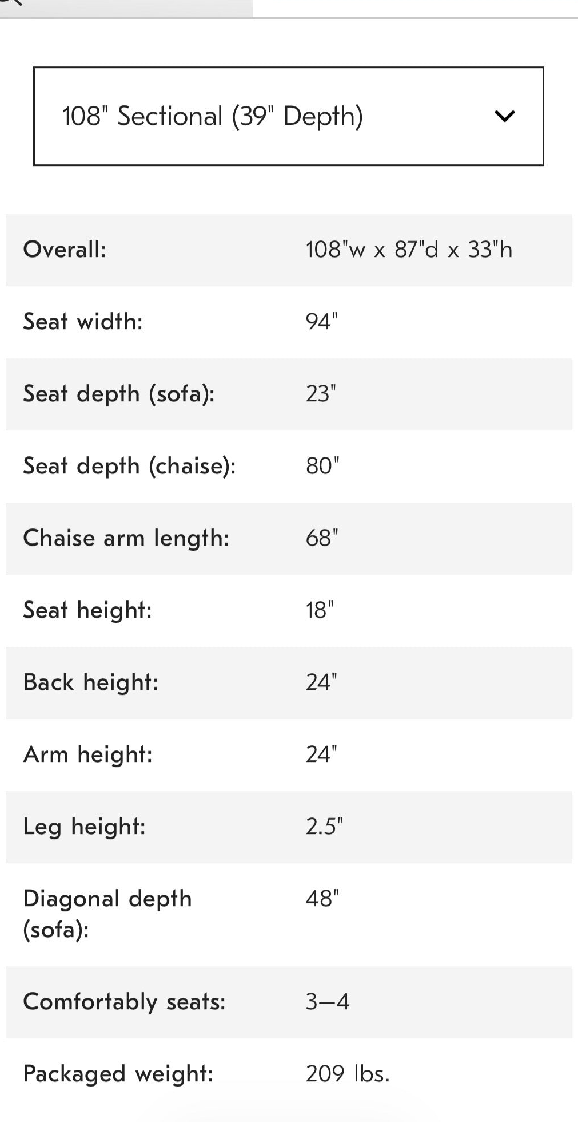Click the chevron arrow in size selector
578x1122 pixels.
point(505,116)
